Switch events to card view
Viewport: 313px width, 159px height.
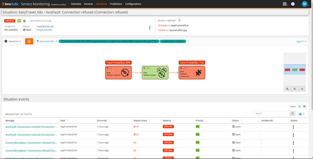tap(304, 107)
